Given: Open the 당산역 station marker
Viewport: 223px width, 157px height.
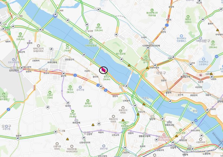Looking at the screenshot, I should point(152,117).
